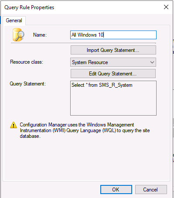Screen dimensions: 174x198
Task: Click the Select * from SMS_R_System text
Action: coord(102,85)
